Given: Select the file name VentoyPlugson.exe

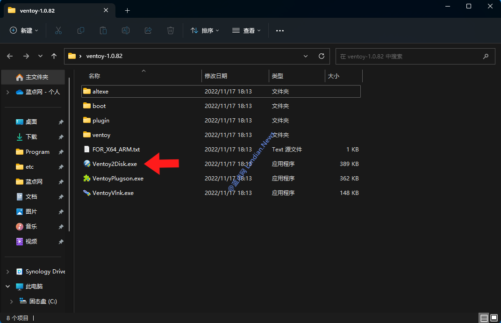Looking at the screenshot, I should tap(118, 178).
